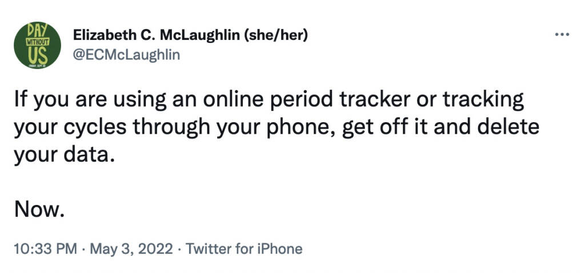The image size is (585, 273).
Task: Click the Day Without Us profile avatar
Action: (x=37, y=45)
